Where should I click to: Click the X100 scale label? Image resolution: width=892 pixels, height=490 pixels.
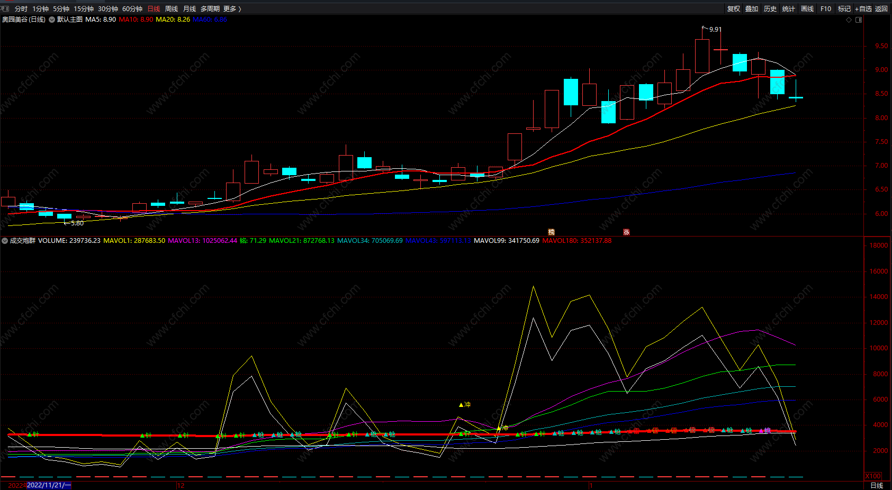pos(873,476)
